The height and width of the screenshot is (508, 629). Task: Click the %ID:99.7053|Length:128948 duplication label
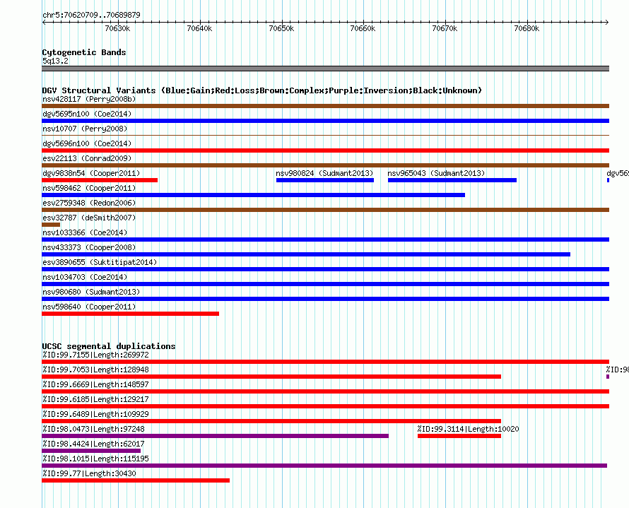95,370
